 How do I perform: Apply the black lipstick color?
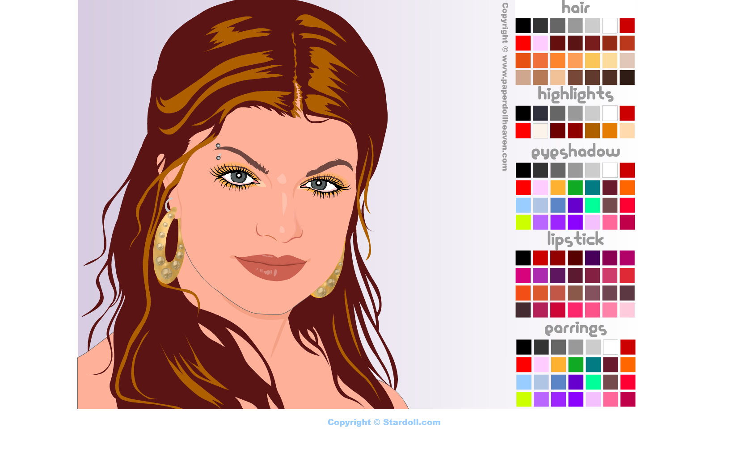(x=523, y=258)
